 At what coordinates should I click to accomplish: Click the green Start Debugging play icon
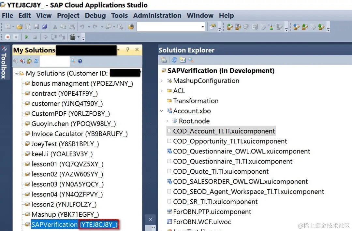[26, 37]
